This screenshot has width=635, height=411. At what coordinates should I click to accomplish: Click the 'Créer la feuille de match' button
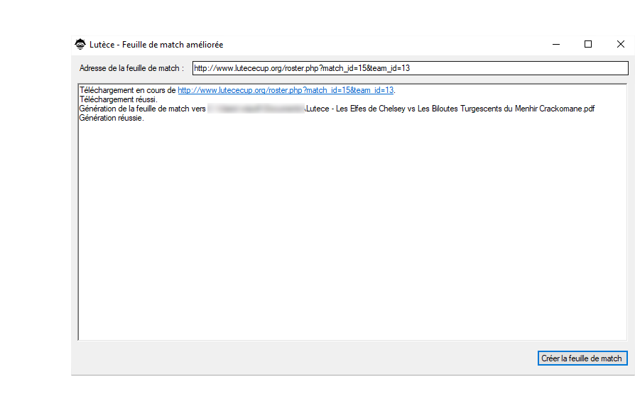click(582, 358)
